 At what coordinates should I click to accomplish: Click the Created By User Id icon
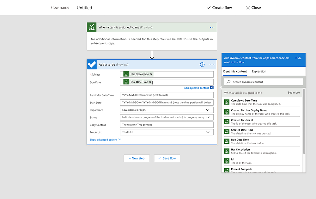coord(227,122)
